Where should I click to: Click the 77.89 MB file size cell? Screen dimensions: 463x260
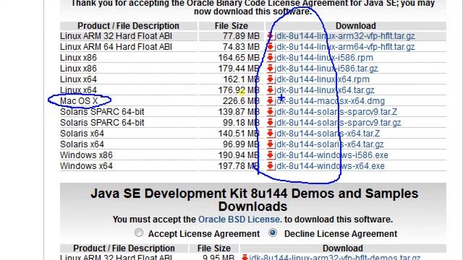[x=241, y=36]
